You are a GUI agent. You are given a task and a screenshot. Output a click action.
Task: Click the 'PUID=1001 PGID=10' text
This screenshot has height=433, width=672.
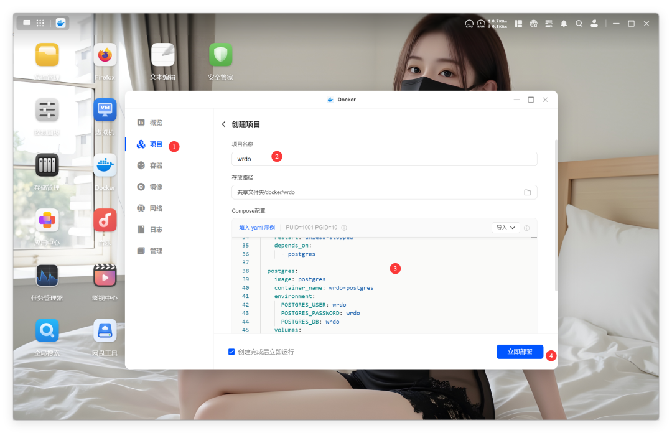[312, 228]
